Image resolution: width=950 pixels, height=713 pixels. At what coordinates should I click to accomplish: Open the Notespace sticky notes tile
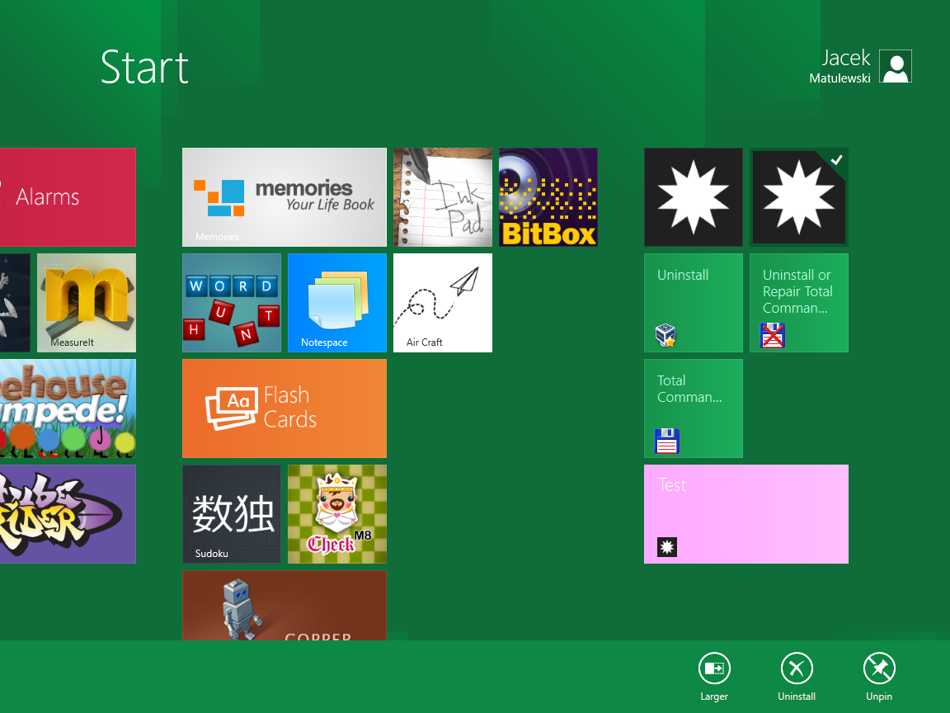[337, 303]
